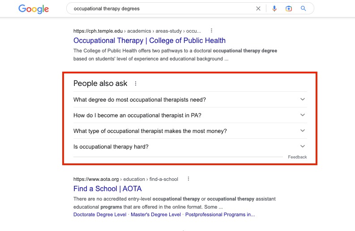Click the magnifying glass search button
Screen dimensions: 355x231
(304, 9)
